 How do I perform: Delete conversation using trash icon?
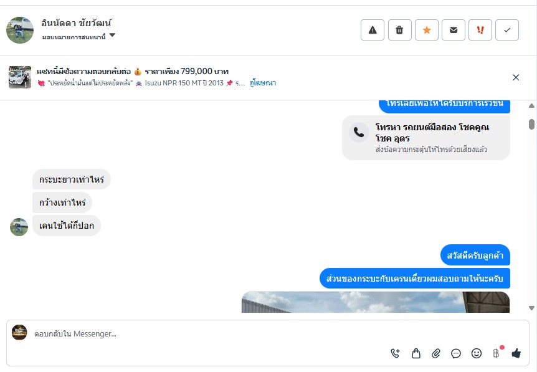(x=399, y=30)
